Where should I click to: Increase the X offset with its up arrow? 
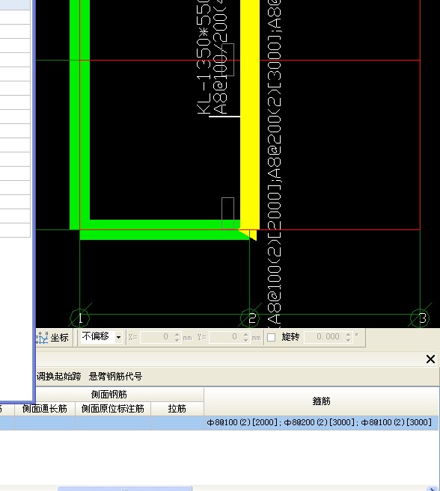(177, 334)
